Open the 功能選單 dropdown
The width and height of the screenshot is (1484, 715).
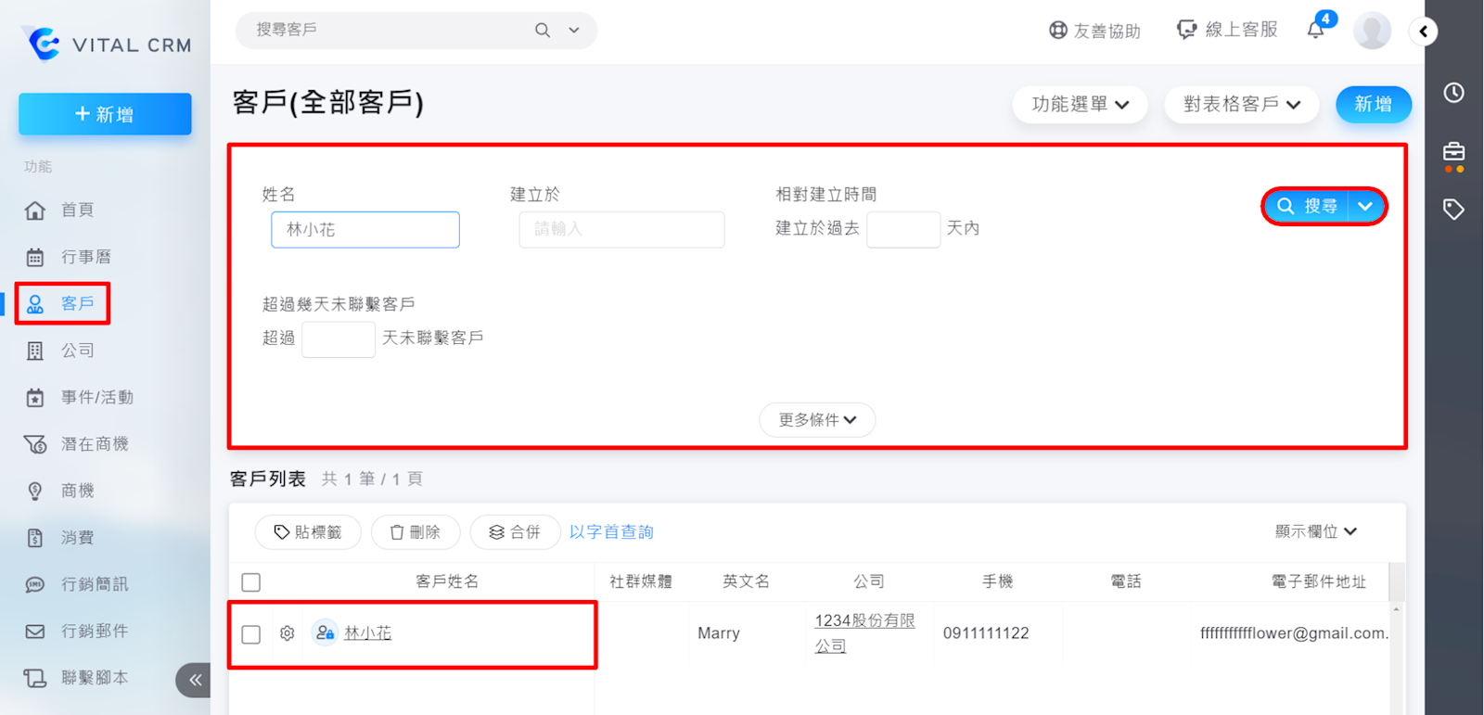click(x=1080, y=105)
